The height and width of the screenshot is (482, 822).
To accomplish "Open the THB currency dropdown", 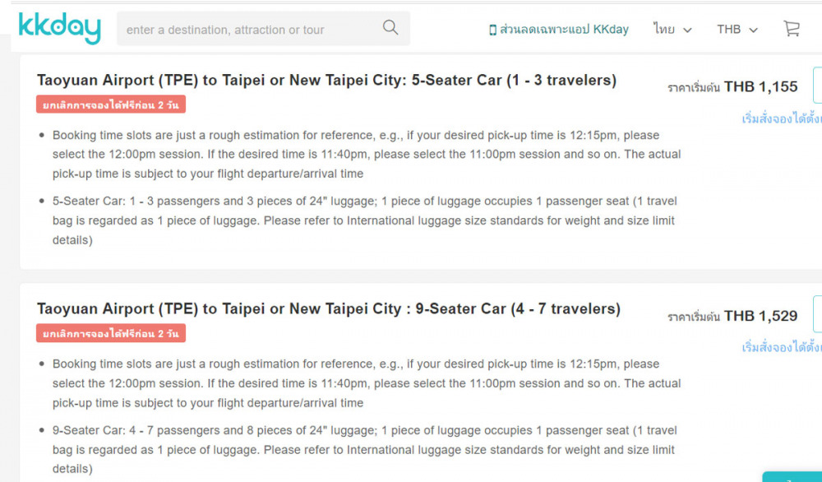I will [x=737, y=29].
